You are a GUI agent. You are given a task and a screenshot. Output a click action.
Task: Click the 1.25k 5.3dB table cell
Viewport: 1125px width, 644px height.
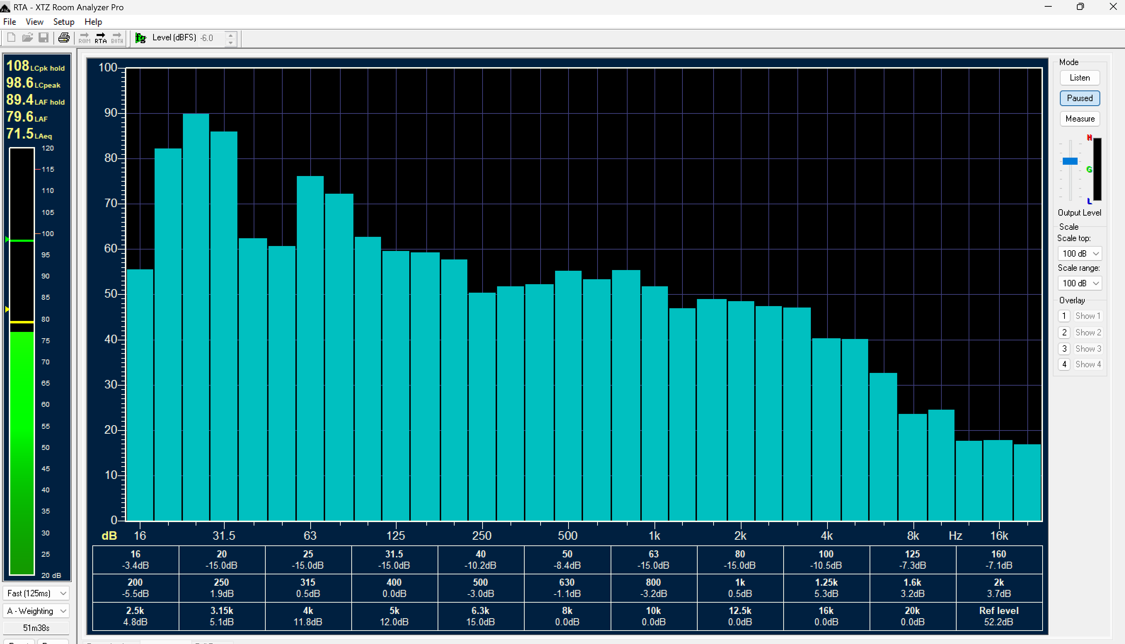(826, 588)
